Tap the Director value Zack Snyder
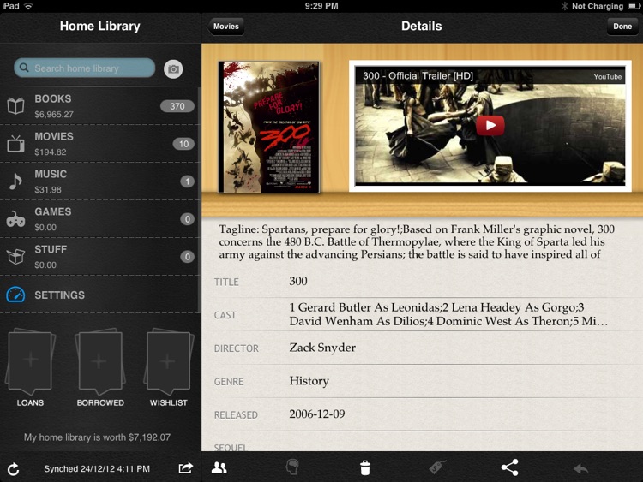Viewport: 643px width, 482px height. click(322, 348)
